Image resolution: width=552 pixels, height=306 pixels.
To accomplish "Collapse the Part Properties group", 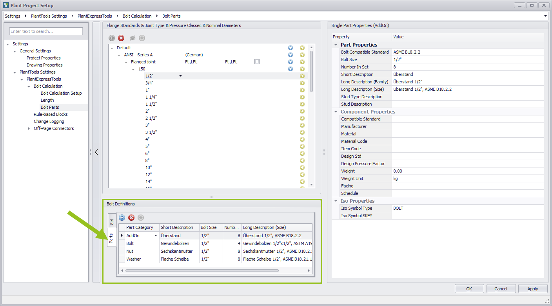I will click(x=336, y=45).
